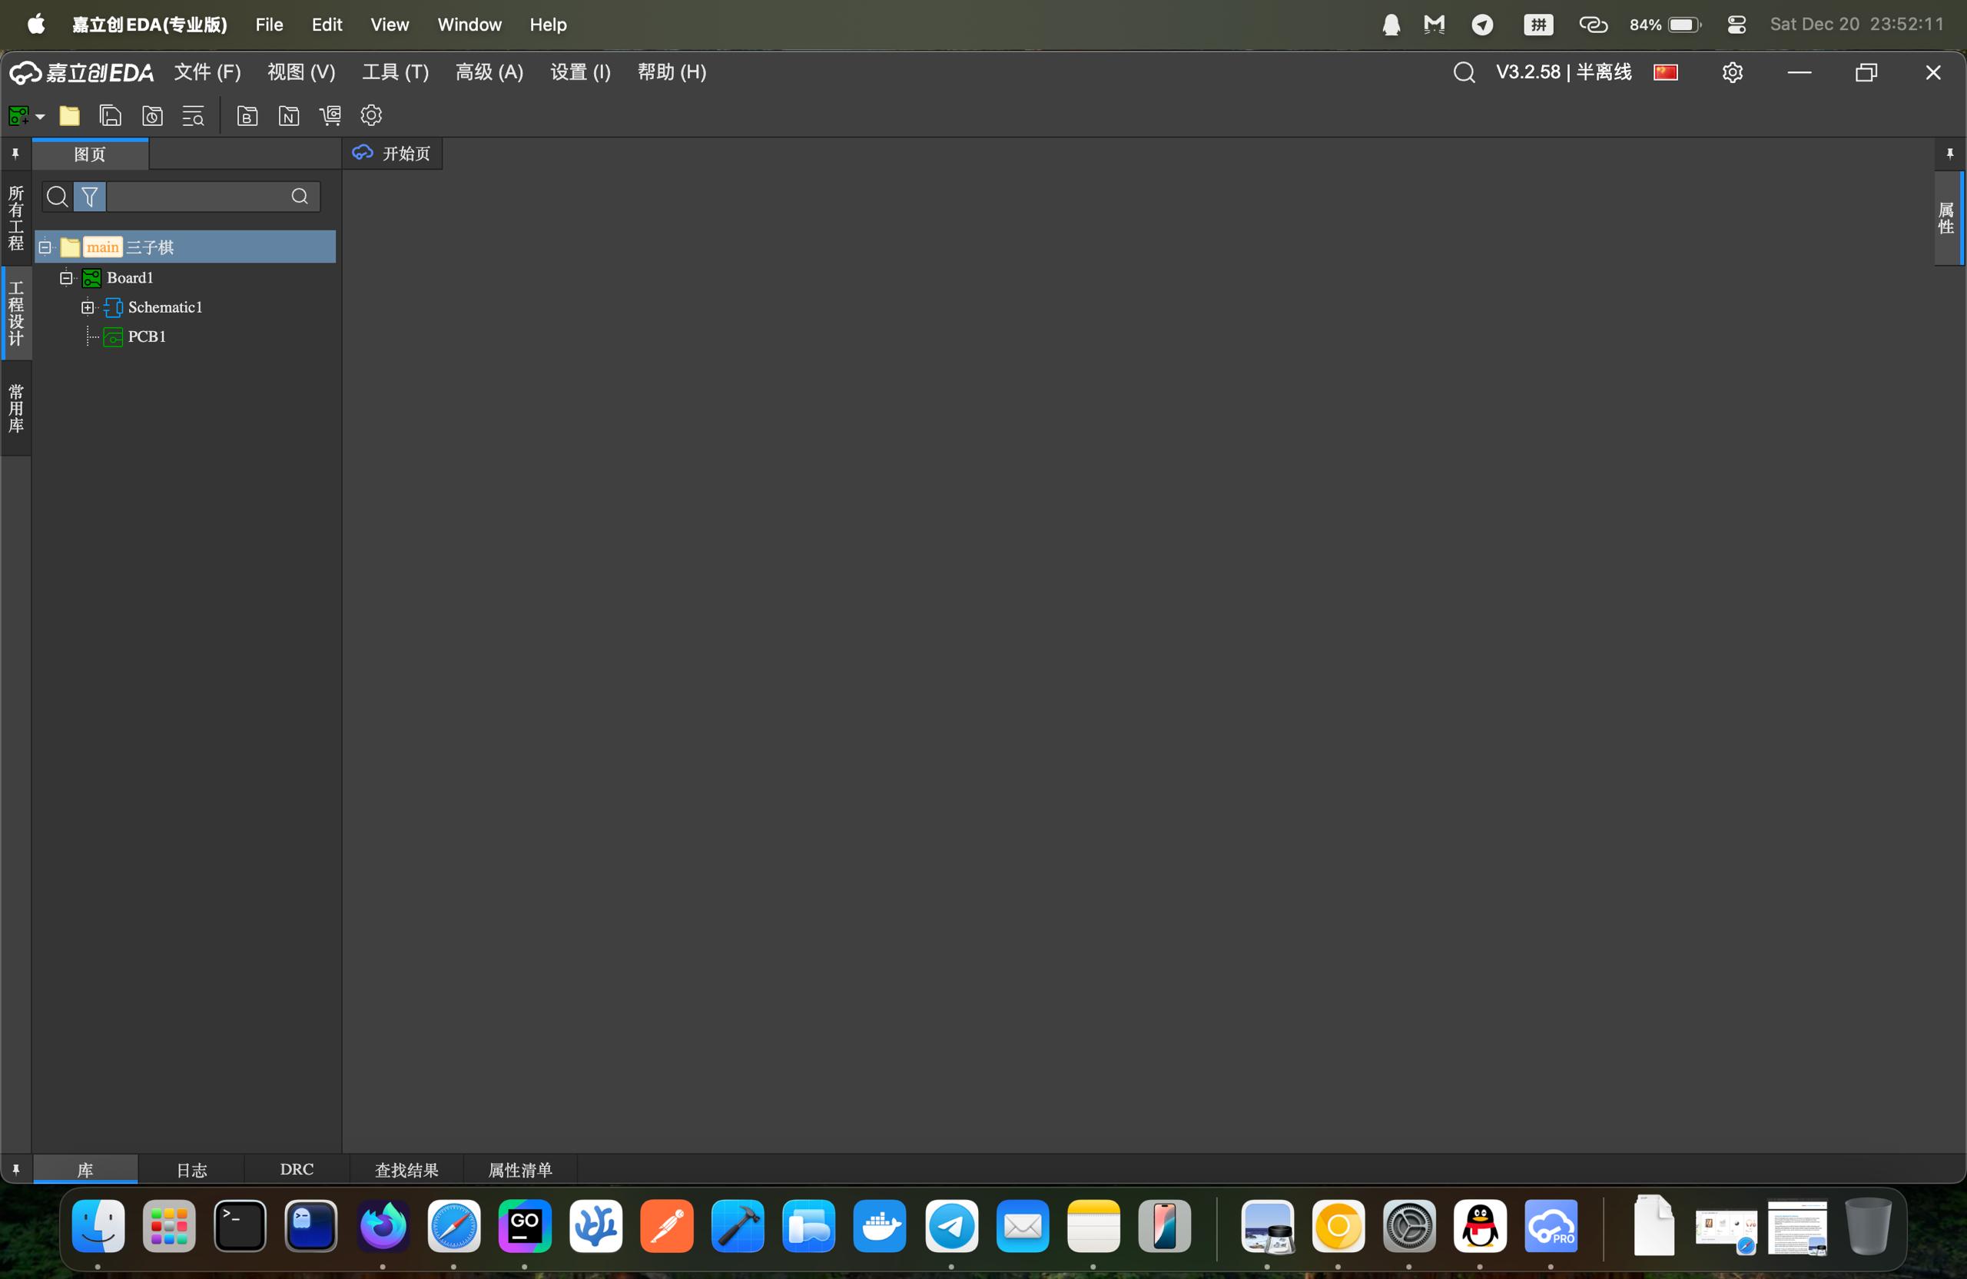Click the find and search list icon

point(194,116)
